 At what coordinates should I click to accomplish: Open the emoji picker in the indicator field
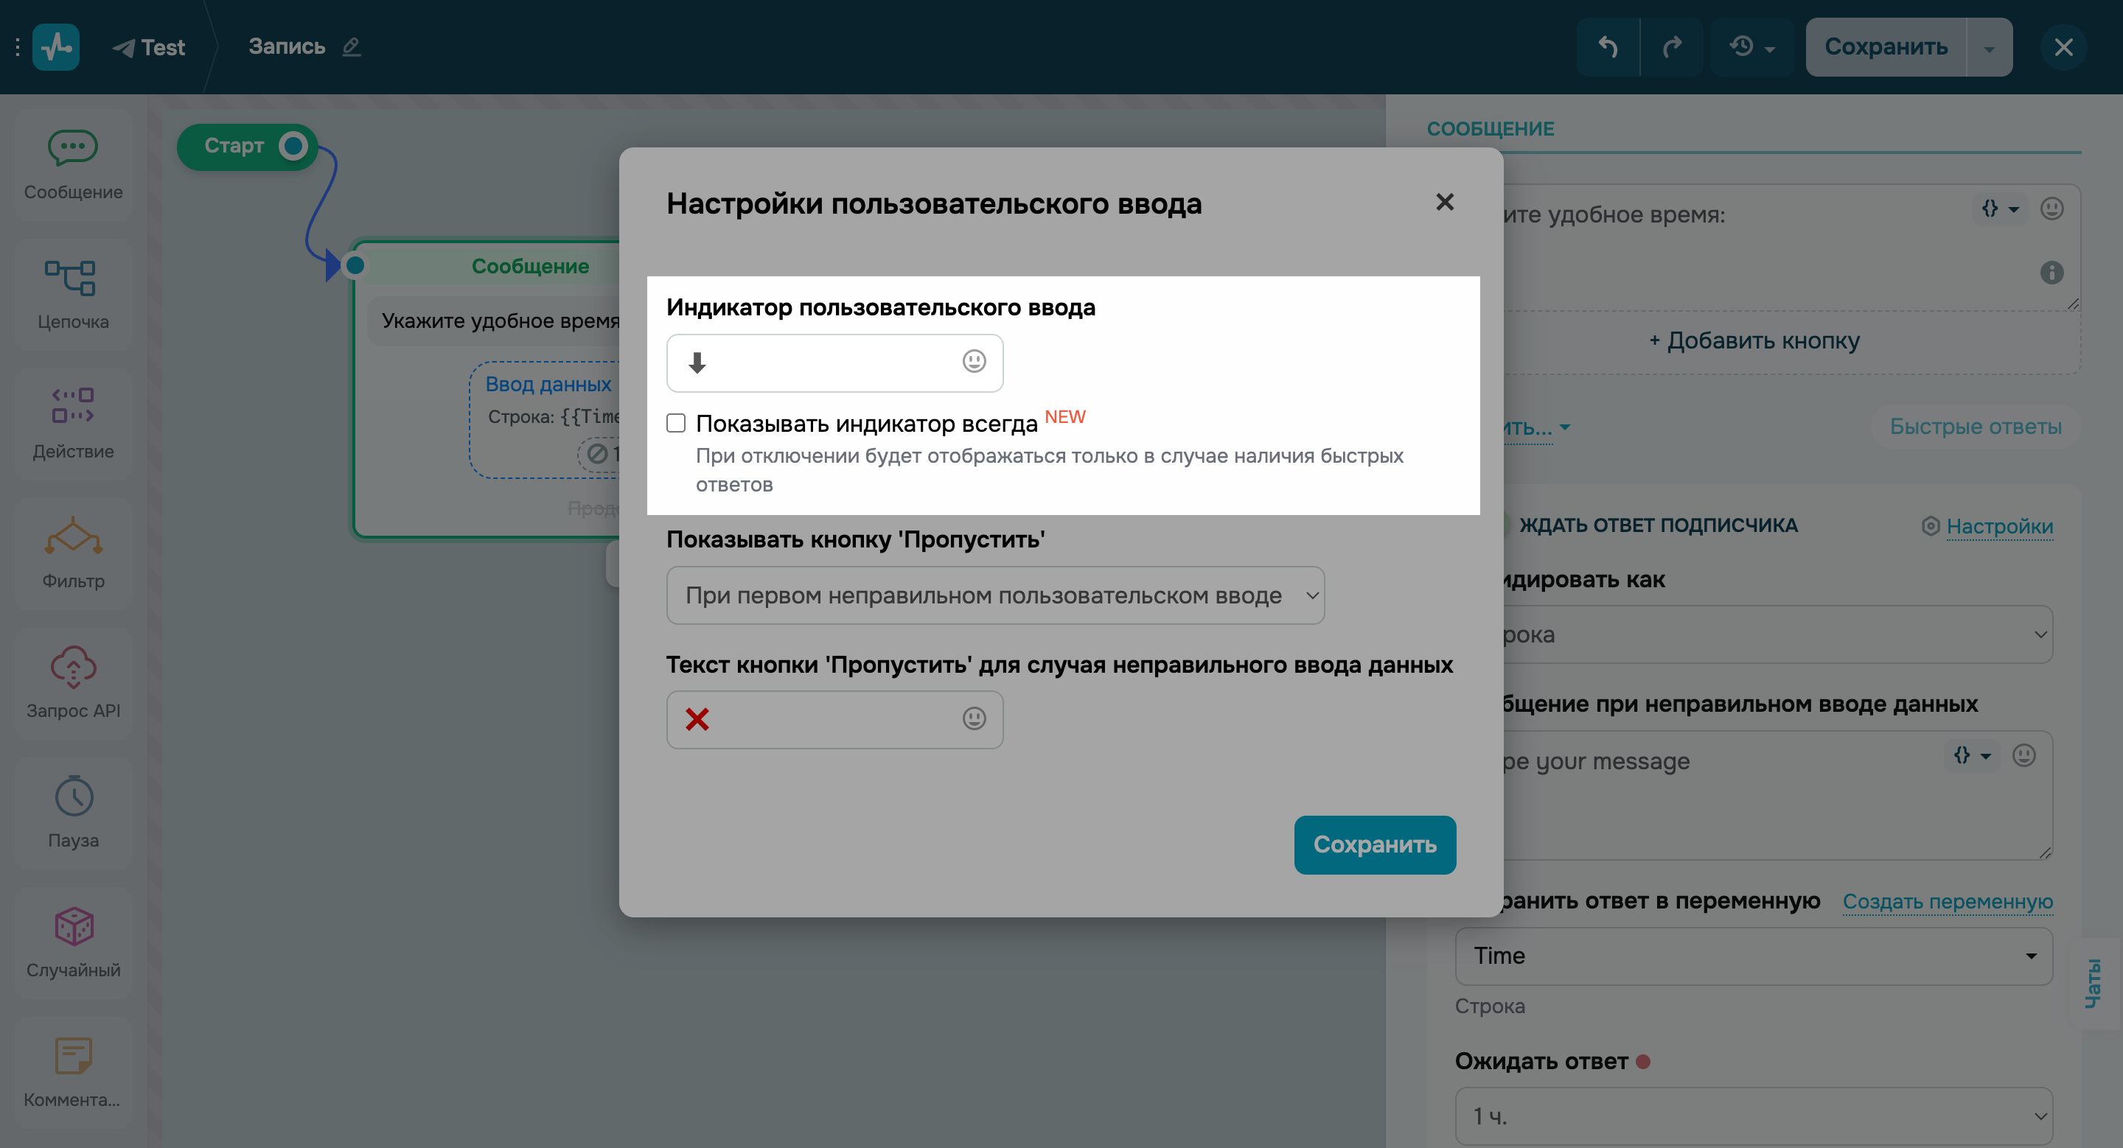coord(972,363)
